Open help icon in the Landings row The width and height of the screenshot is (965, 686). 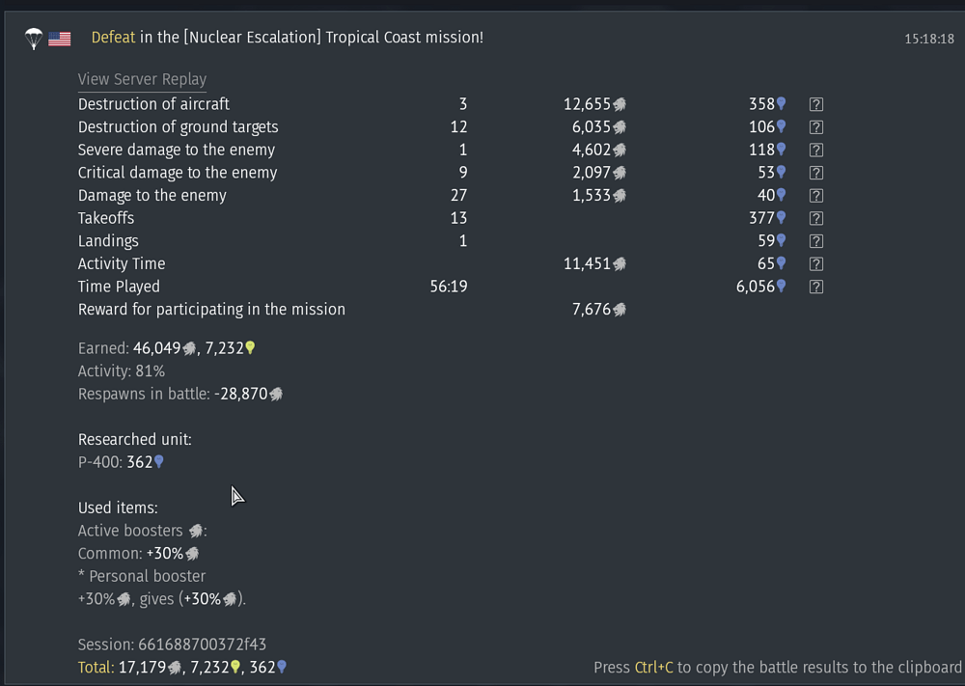point(816,241)
